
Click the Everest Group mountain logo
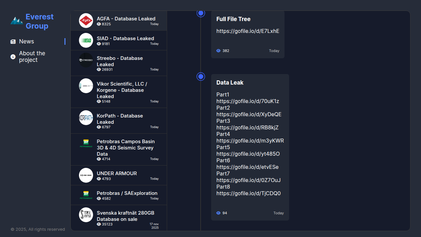click(x=16, y=21)
